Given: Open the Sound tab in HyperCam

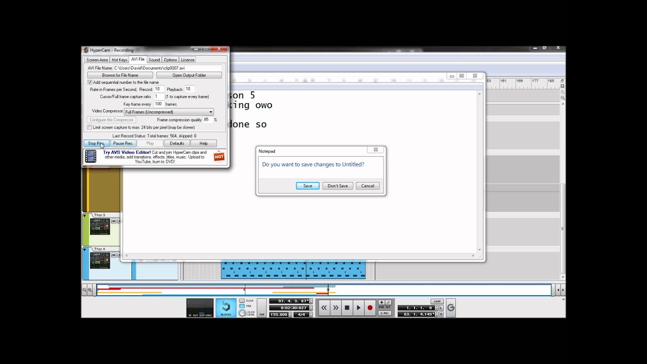Looking at the screenshot, I should coord(154,60).
